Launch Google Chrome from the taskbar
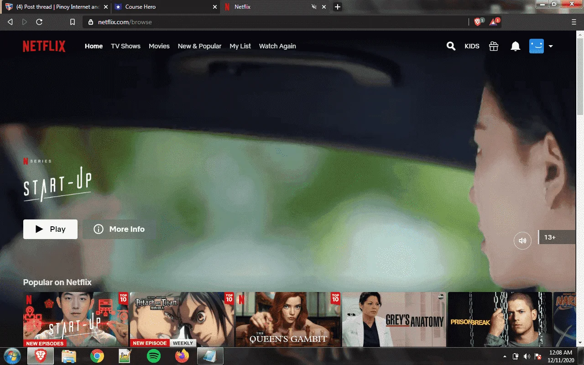The image size is (584, 365). pos(97,356)
